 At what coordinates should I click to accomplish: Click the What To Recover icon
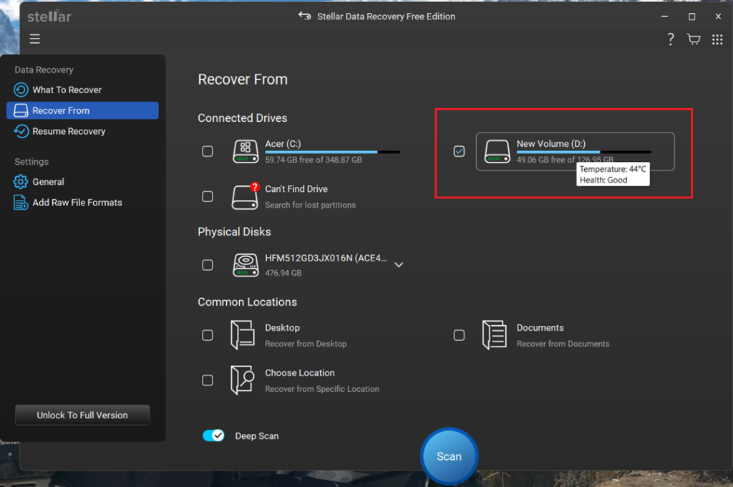coord(21,90)
